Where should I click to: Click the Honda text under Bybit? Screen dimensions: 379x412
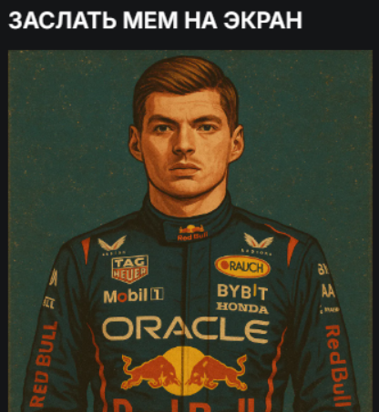tap(242, 308)
